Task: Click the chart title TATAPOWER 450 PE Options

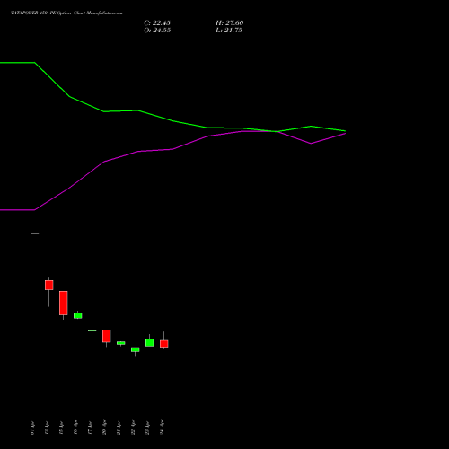Action: [x=66, y=13]
